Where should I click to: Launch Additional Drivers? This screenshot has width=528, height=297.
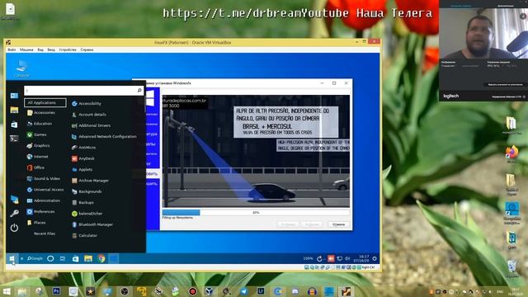tap(91, 125)
